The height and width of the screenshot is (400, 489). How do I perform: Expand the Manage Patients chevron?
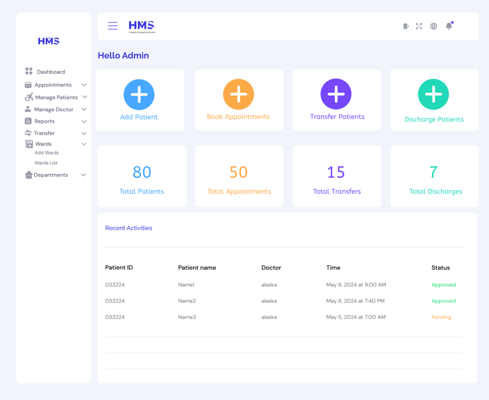click(x=85, y=97)
